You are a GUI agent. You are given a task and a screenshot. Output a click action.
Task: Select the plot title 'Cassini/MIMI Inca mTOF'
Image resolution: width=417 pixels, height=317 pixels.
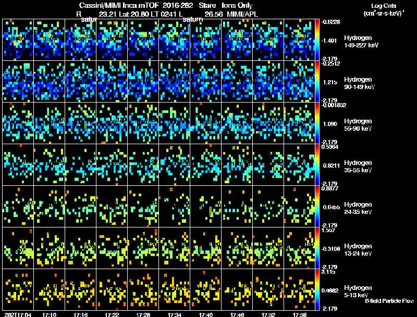[119, 5]
